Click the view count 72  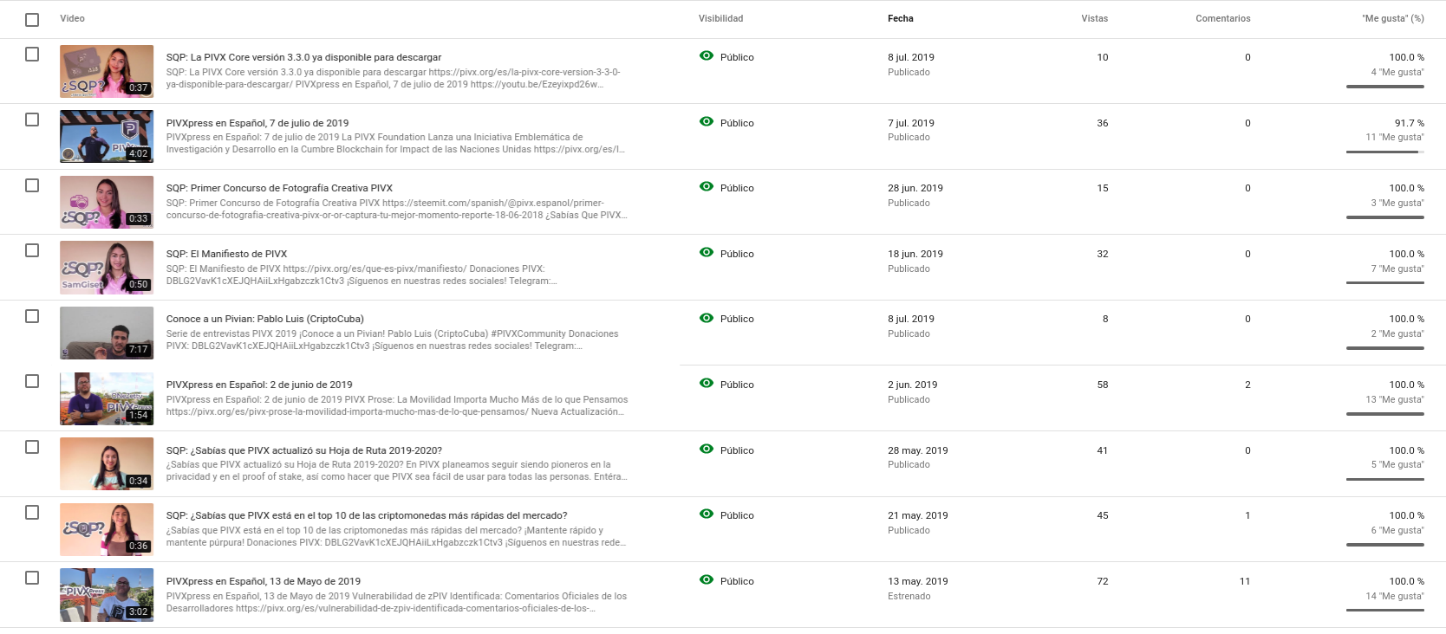[1102, 581]
